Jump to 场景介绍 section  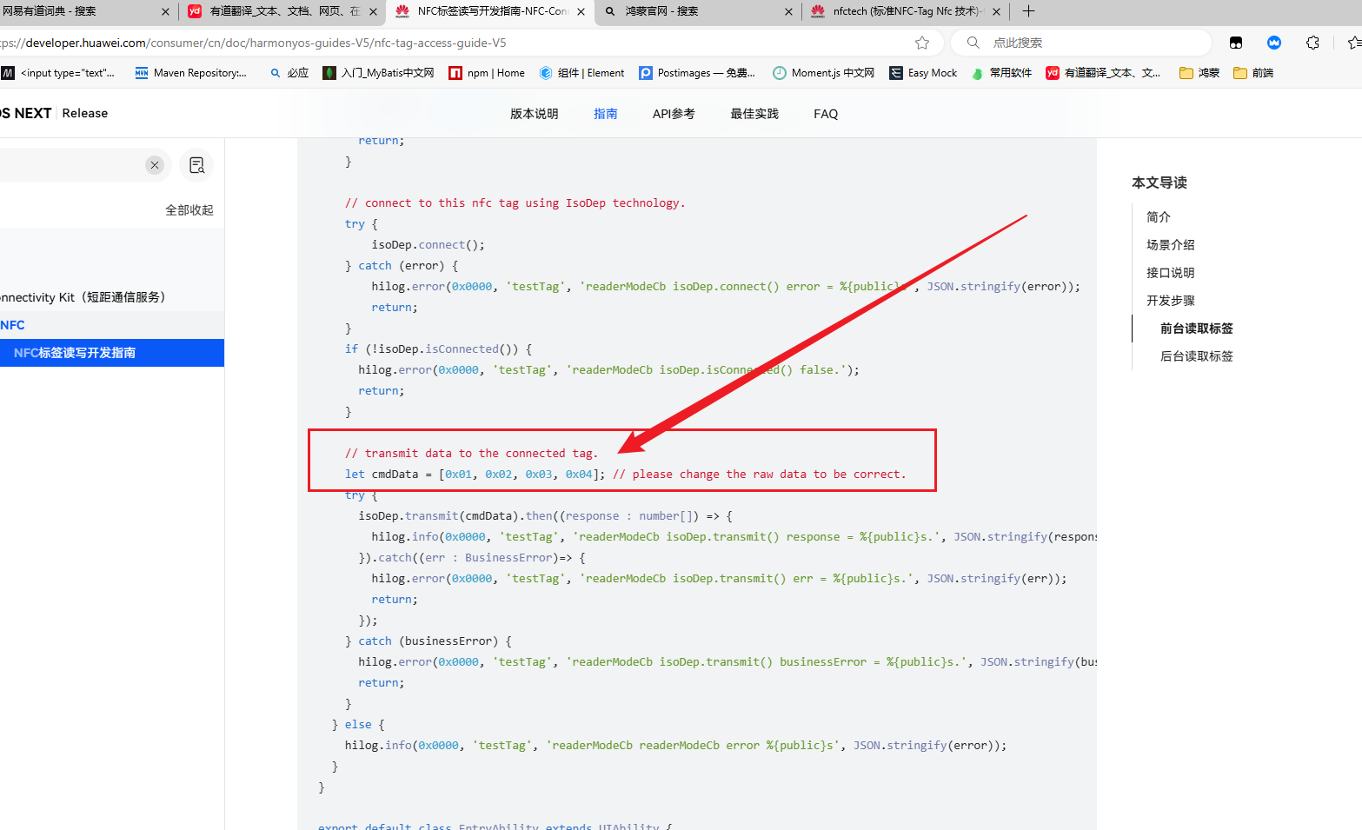pyautogui.click(x=1171, y=245)
